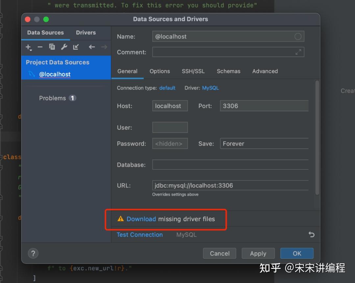Remove the selected data source
The image size is (355, 283).
[x=40, y=47]
